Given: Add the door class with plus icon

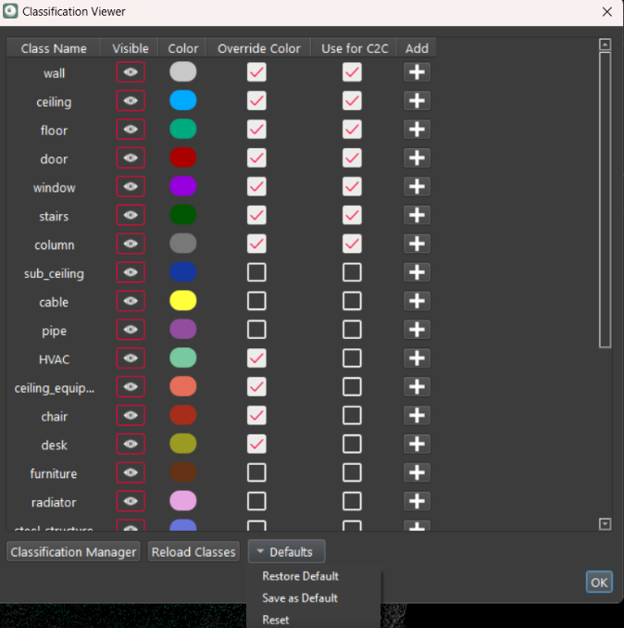Looking at the screenshot, I should [x=417, y=158].
